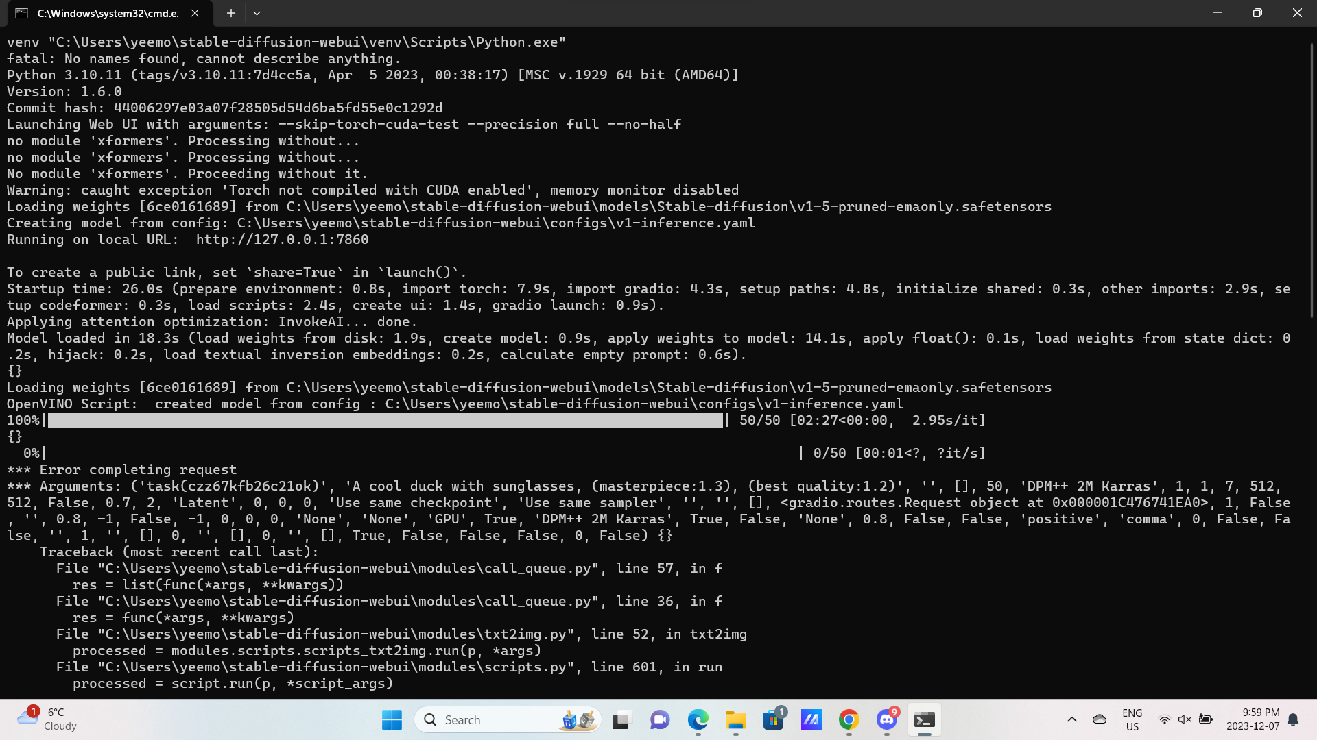Close the cmd.exe tab
The height and width of the screenshot is (740, 1317).
[195, 13]
